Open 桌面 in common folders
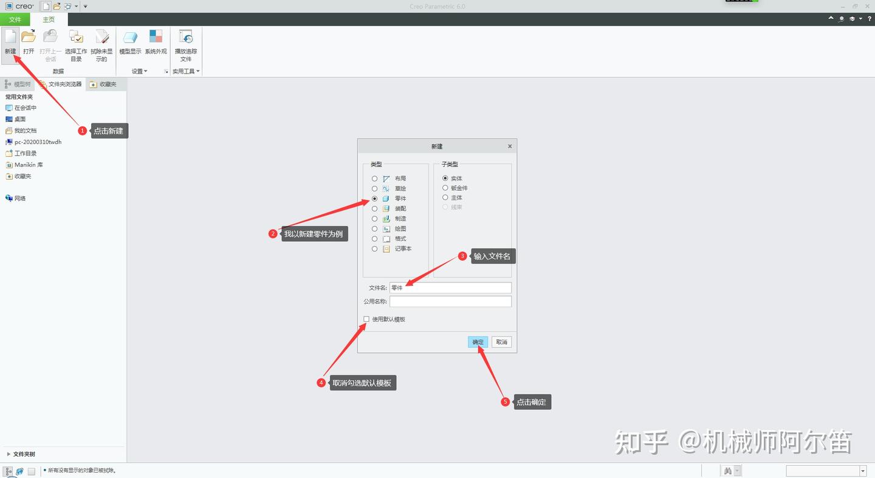 click(16, 119)
